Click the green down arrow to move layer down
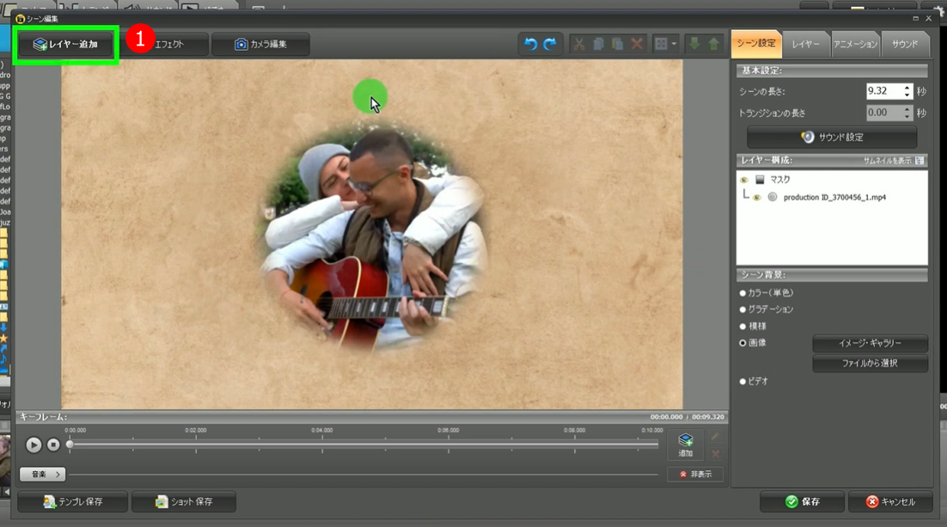The width and height of the screenshot is (947, 527). (x=695, y=44)
